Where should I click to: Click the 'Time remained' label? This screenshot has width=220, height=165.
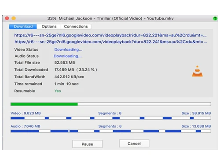tap(28, 84)
